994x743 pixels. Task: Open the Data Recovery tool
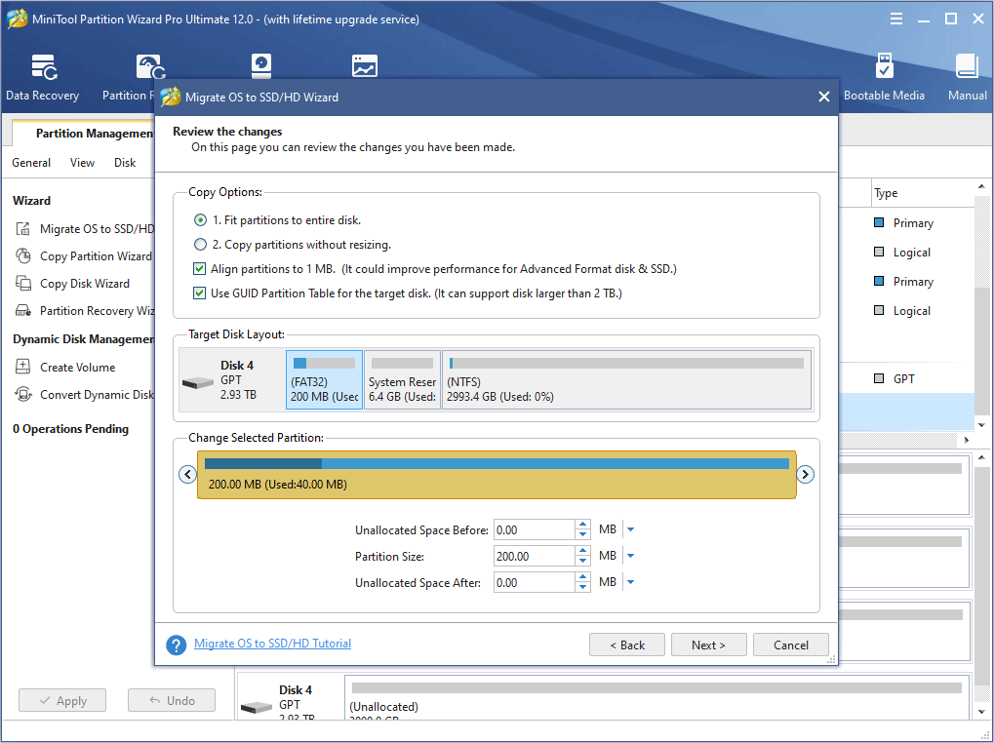tap(43, 77)
